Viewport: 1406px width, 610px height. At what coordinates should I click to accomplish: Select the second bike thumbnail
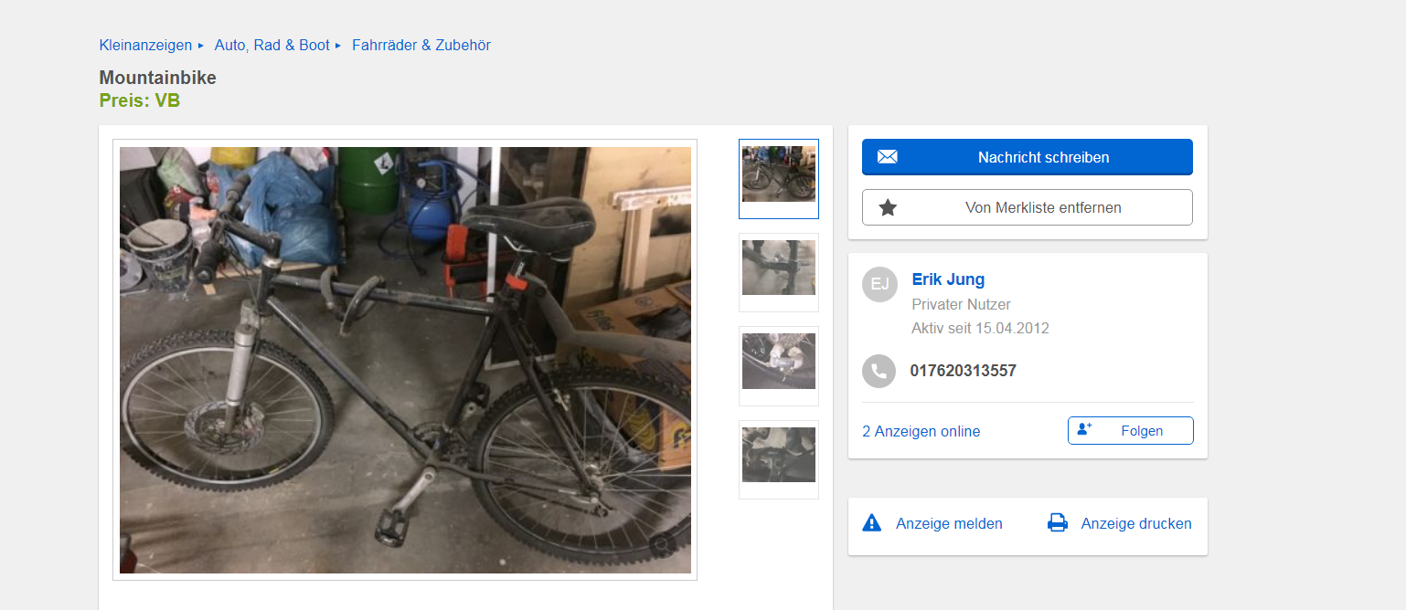(x=779, y=272)
